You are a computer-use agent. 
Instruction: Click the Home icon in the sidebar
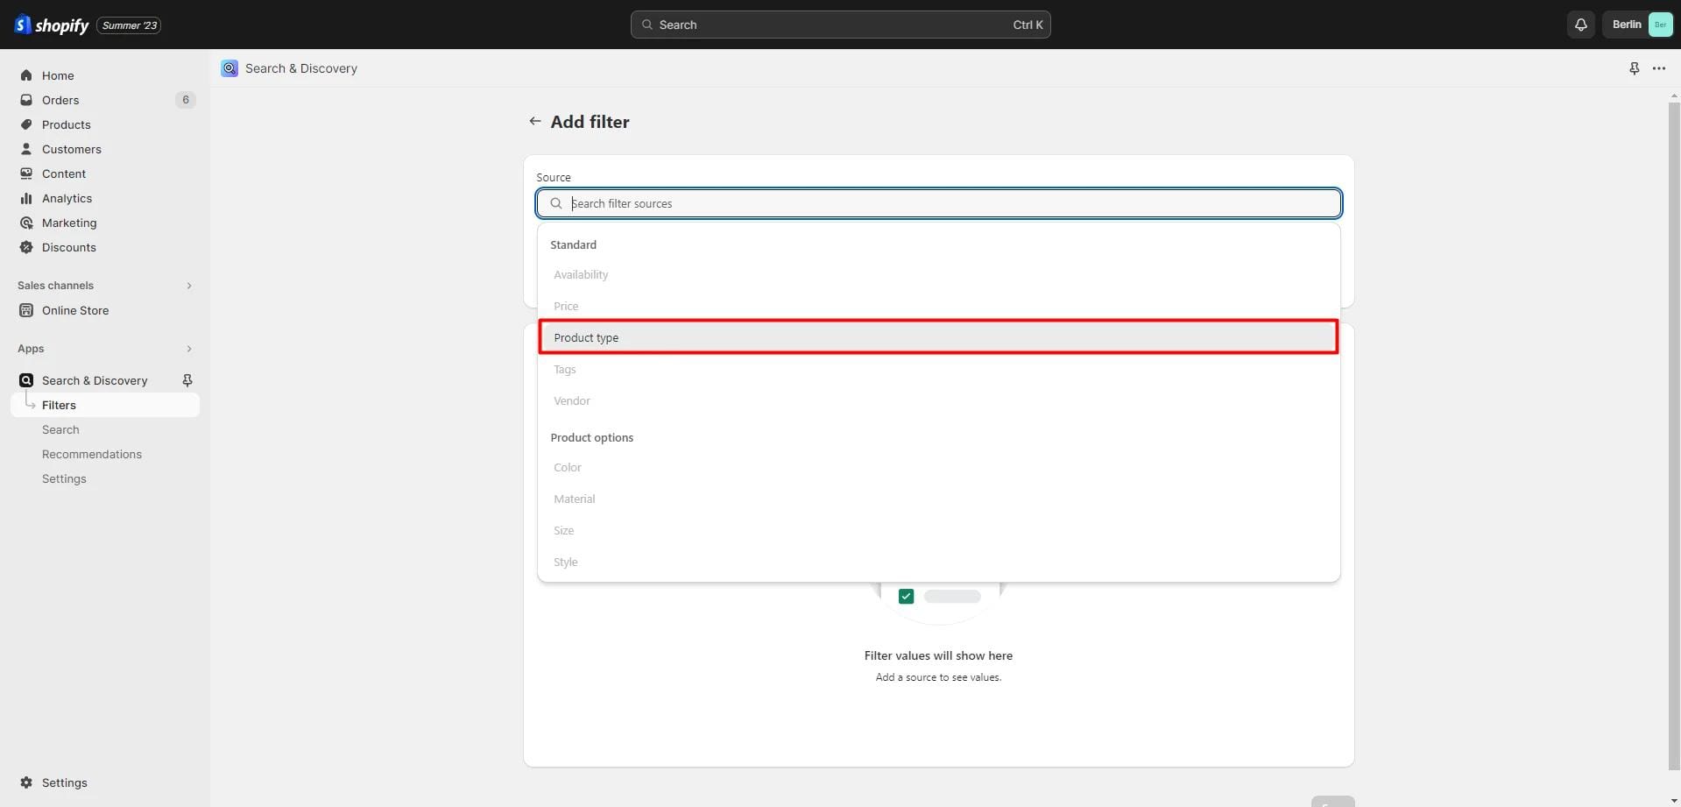point(26,75)
